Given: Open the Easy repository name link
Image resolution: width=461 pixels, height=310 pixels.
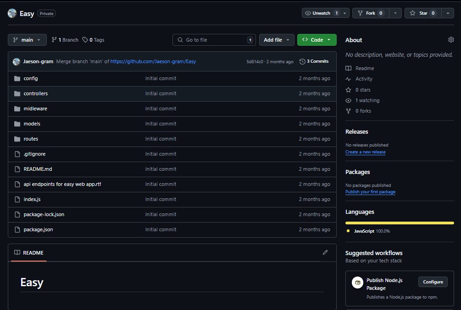Looking at the screenshot, I should [x=27, y=13].
